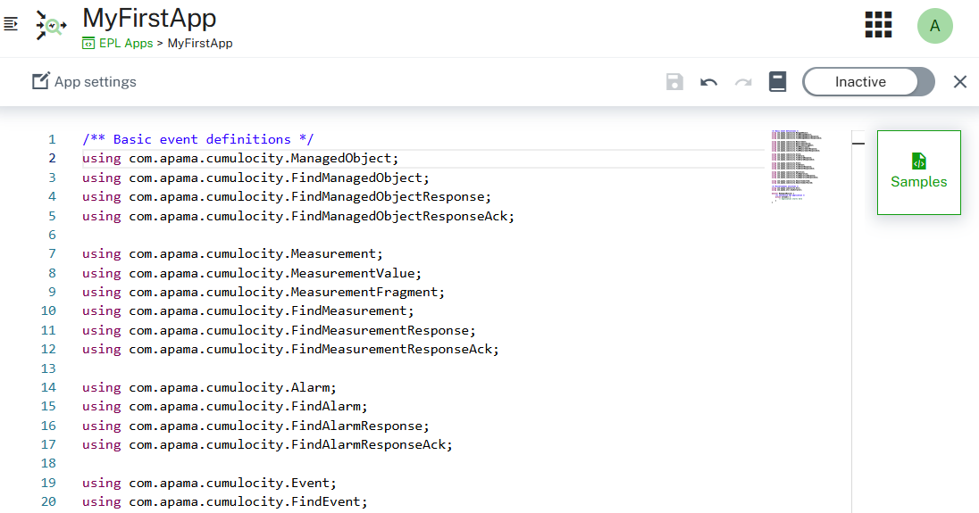Click the Apama analytics app logo
Screen dimensions: 979x513
pyautogui.click(x=51, y=26)
